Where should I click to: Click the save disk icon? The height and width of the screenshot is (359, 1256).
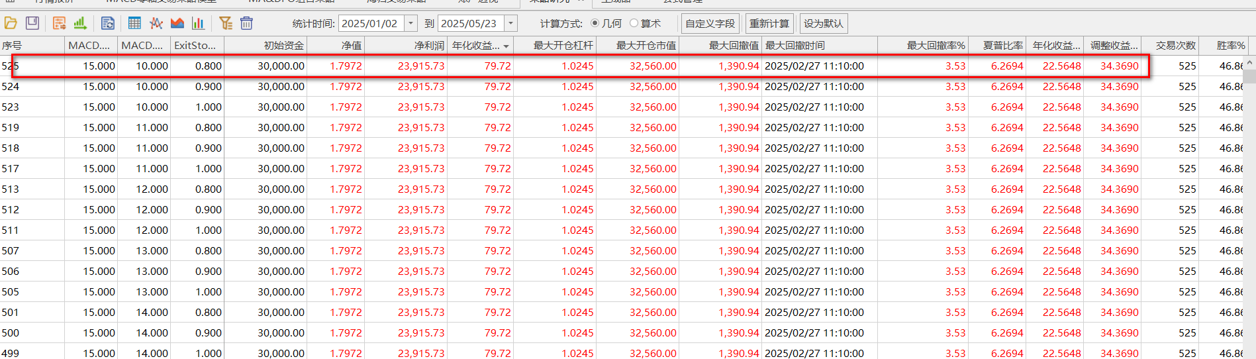tap(32, 23)
